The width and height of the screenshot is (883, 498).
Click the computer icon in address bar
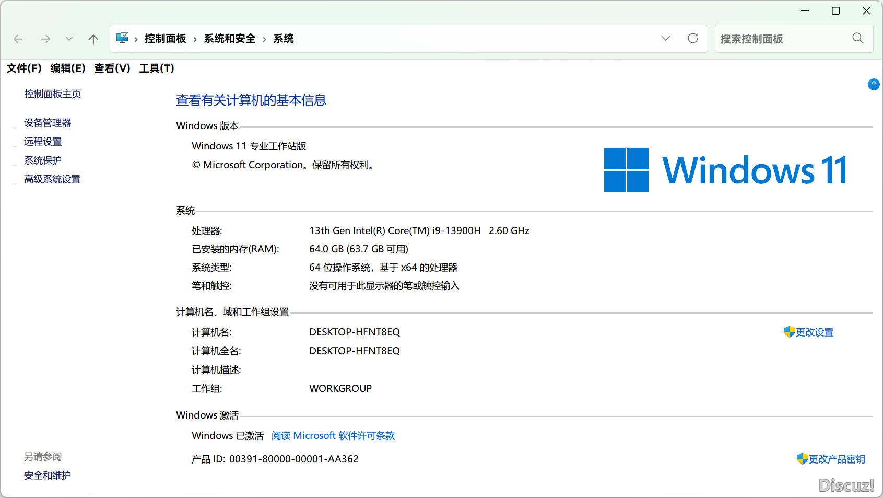[x=122, y=38]
